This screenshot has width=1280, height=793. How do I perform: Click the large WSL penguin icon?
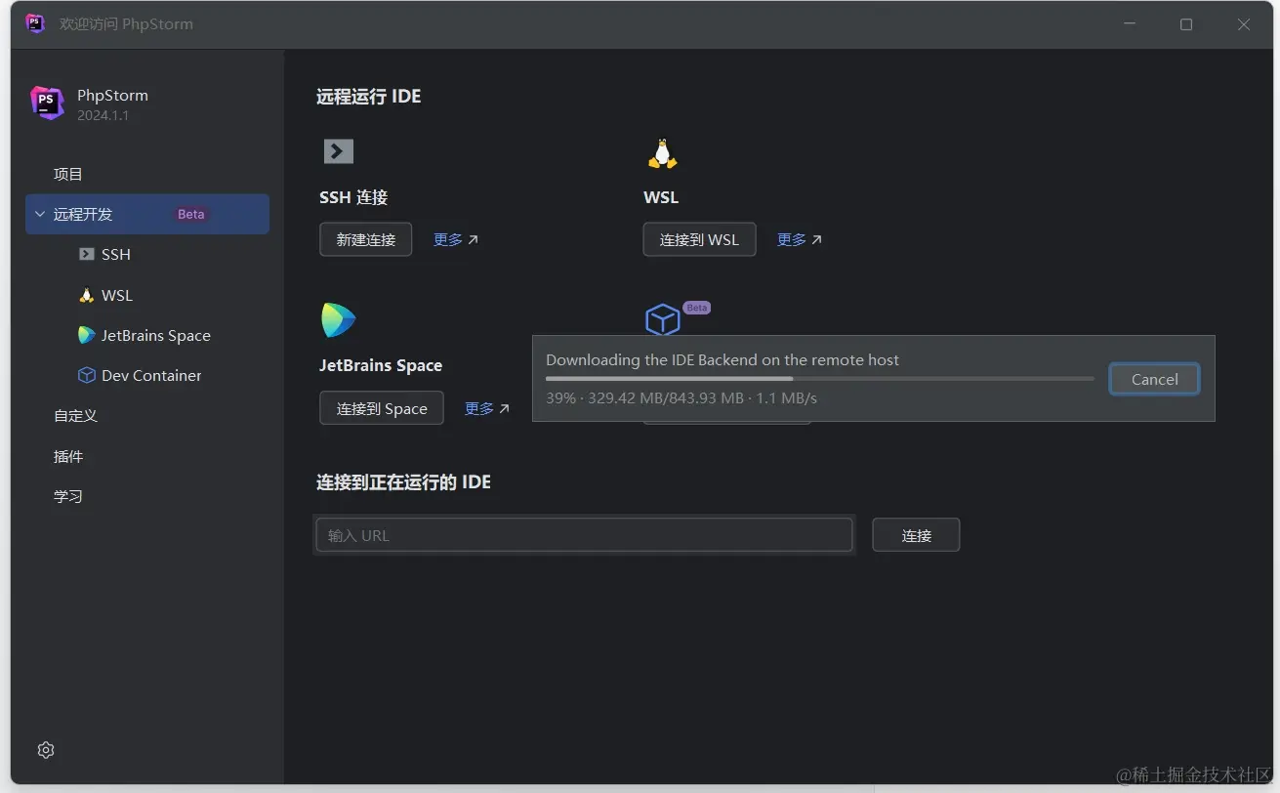(x=662, y=153)
